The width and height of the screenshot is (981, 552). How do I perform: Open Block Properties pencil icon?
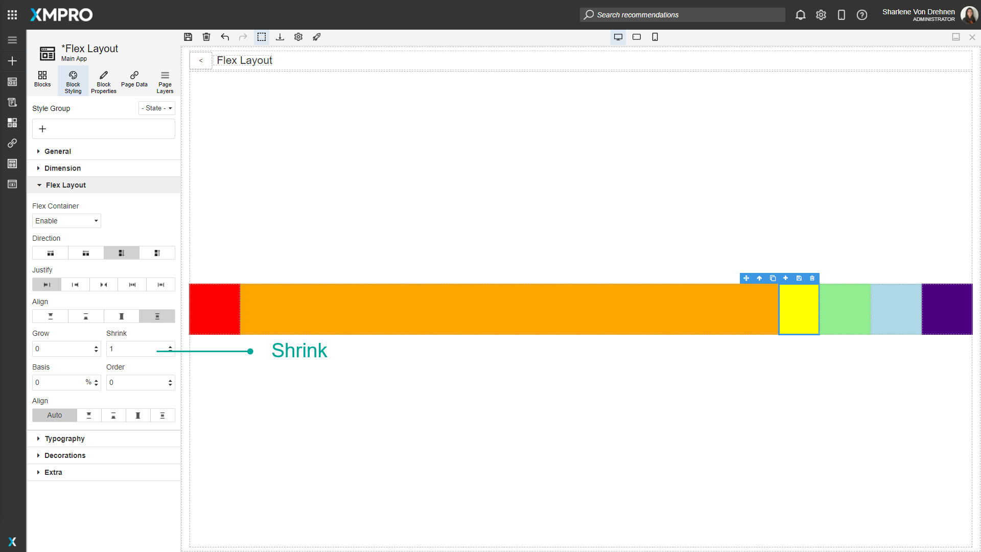tap(103, 79)
